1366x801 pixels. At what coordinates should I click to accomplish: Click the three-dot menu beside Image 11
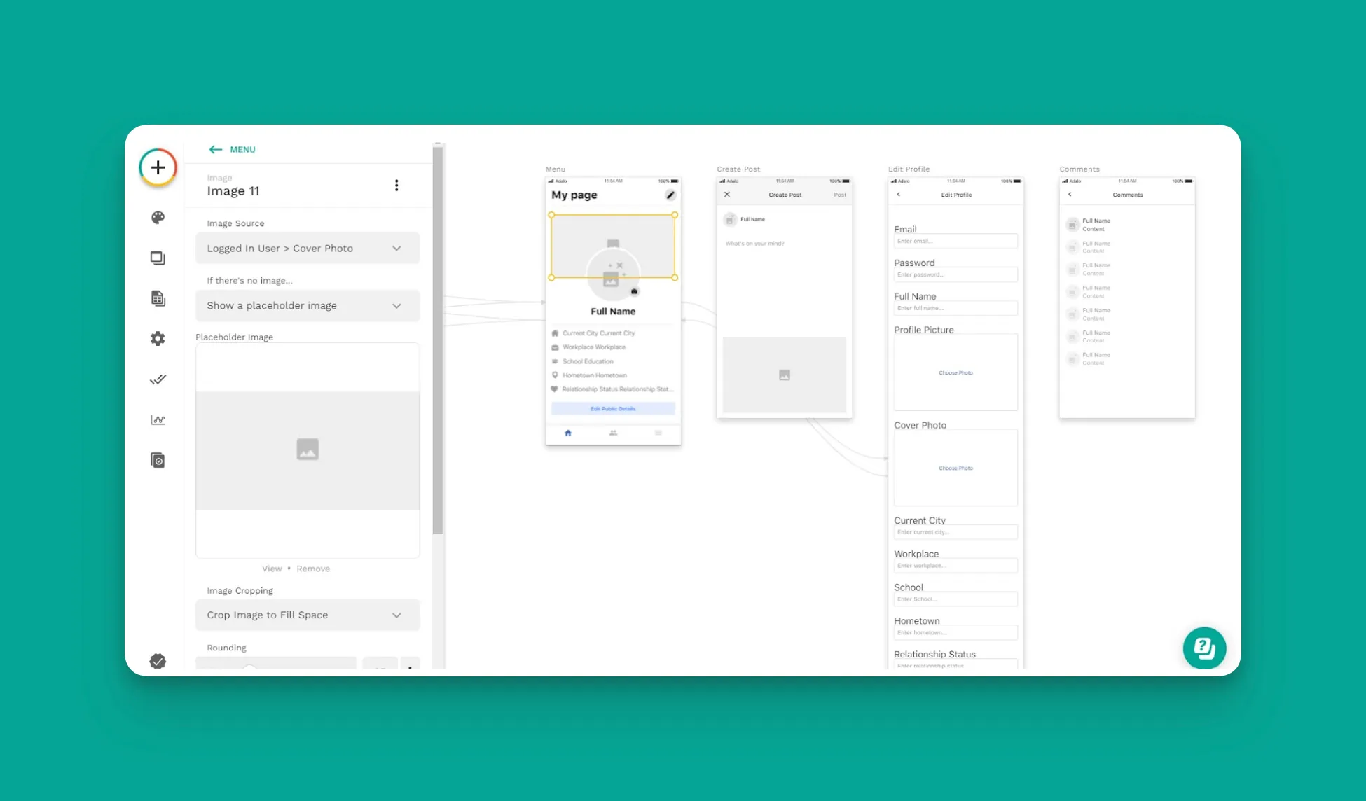pyautogui.click(x=397, y=185)
